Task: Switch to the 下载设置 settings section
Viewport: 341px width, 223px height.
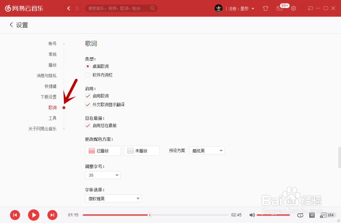Action: [49, 97]
